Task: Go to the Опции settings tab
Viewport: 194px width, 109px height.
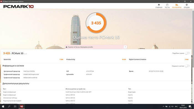Action: (187, 6)
